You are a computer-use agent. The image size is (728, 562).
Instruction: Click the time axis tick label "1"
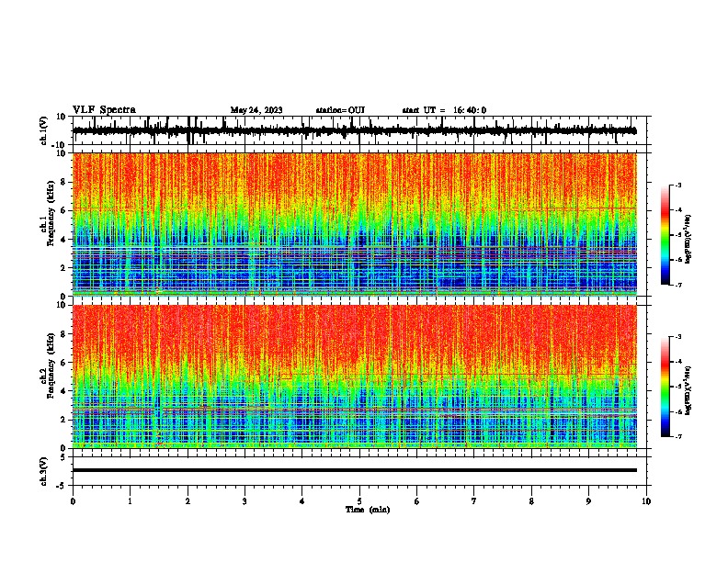(130, 501)
